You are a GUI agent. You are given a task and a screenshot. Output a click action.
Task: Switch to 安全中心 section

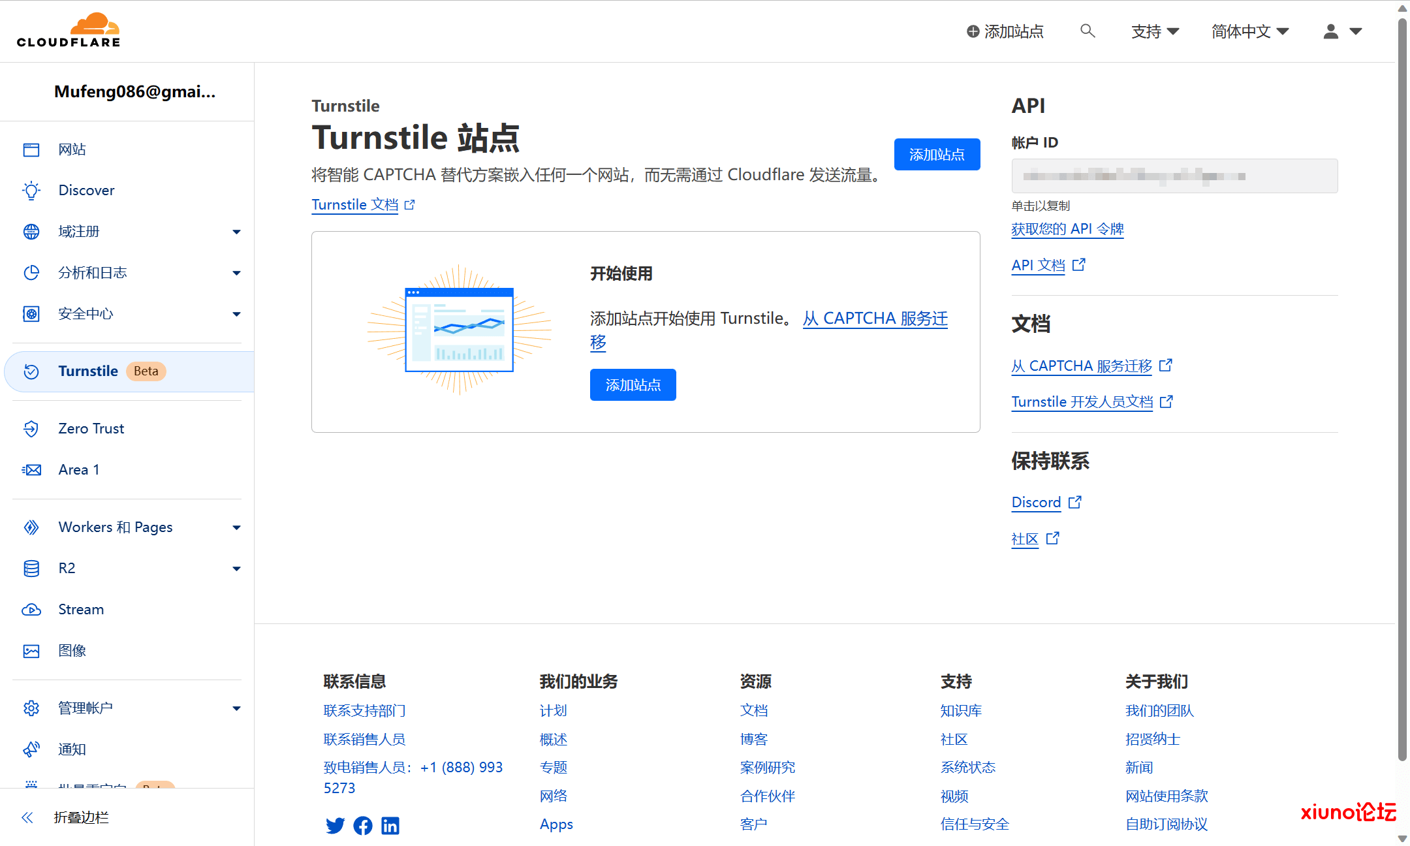pyautogui.click(x=86, y=314)
